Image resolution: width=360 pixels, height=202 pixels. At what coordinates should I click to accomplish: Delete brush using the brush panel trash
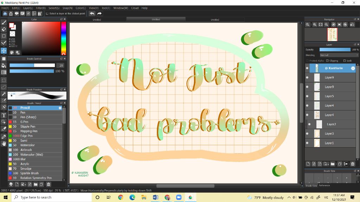[x=49, y=184]
